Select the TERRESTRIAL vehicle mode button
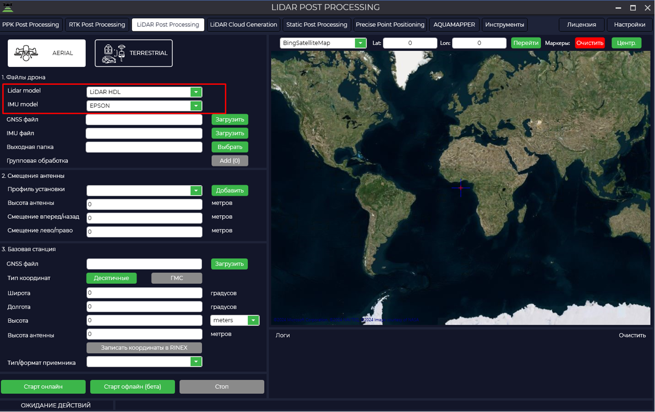Image resolution: width=655 pixels, height=412 pixels. coord(134,53)
